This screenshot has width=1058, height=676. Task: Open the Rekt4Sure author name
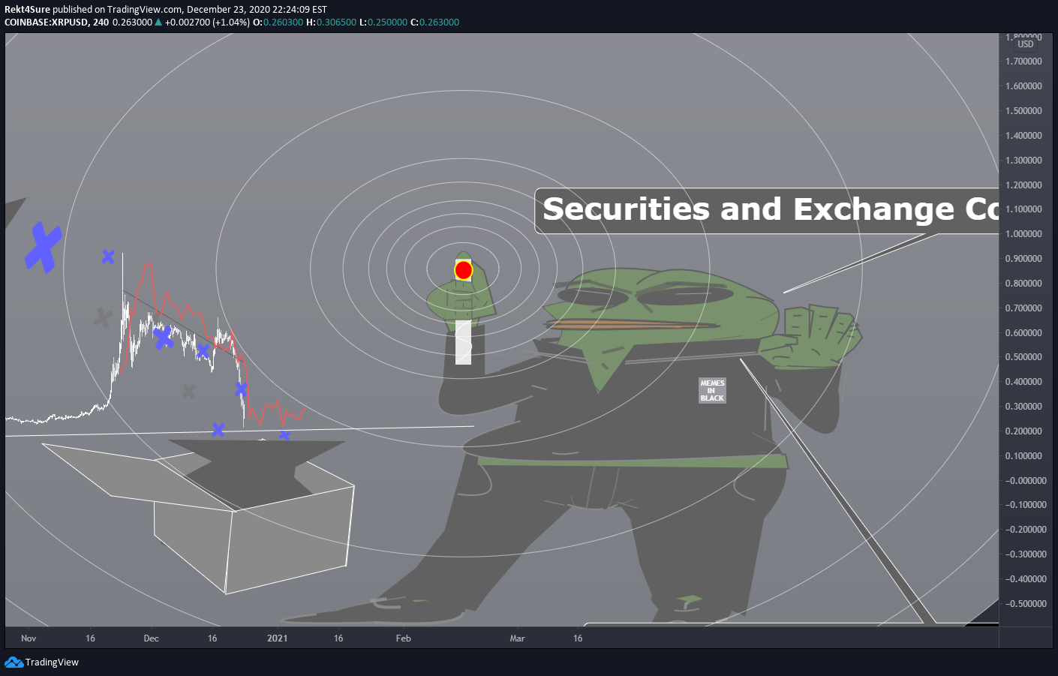coord(27,10)
